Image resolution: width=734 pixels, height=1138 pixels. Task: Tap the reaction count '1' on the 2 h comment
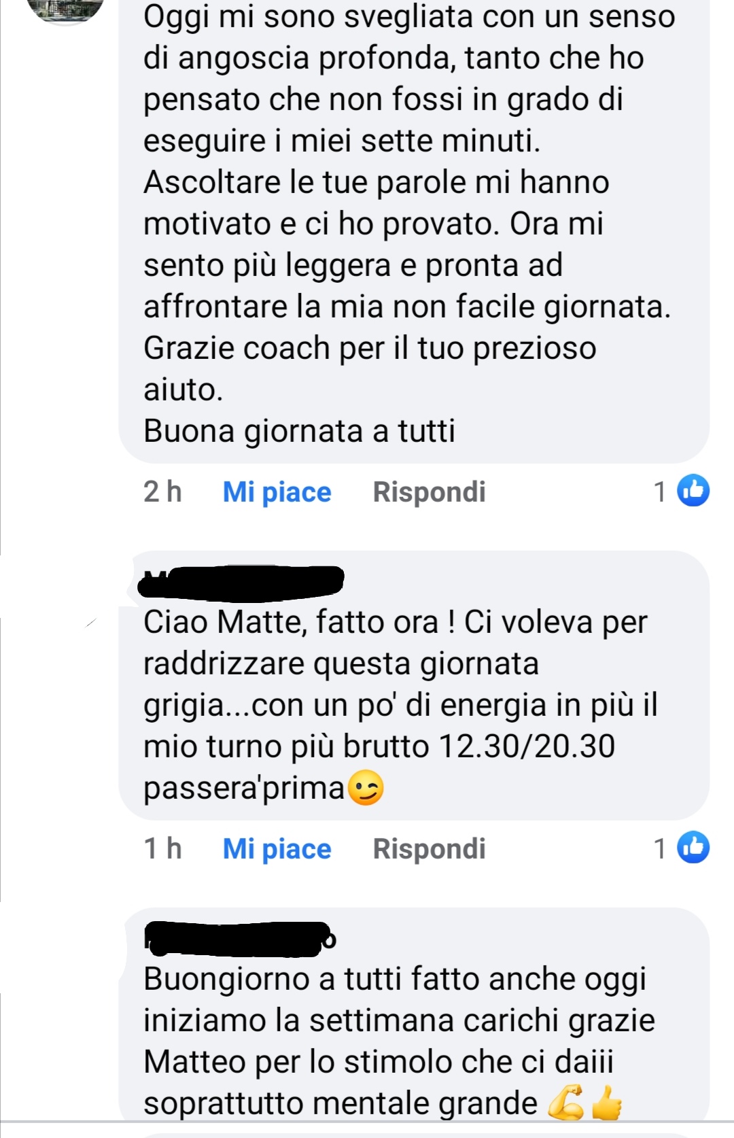tap(659, 492)
